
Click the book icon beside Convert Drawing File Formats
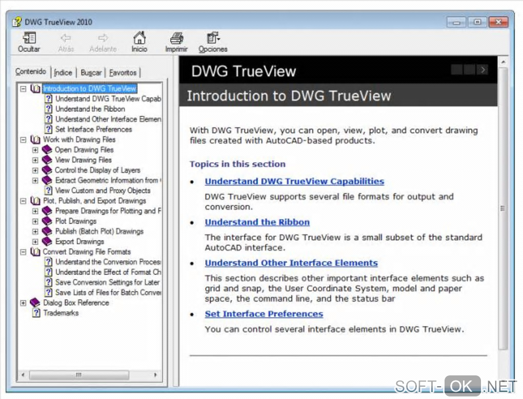(x=35, y=252)
